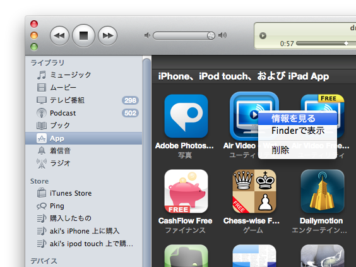356x267 pixels.
Task: Click the Adobe Photos... app name label
Action: click(x=184, y=146)
